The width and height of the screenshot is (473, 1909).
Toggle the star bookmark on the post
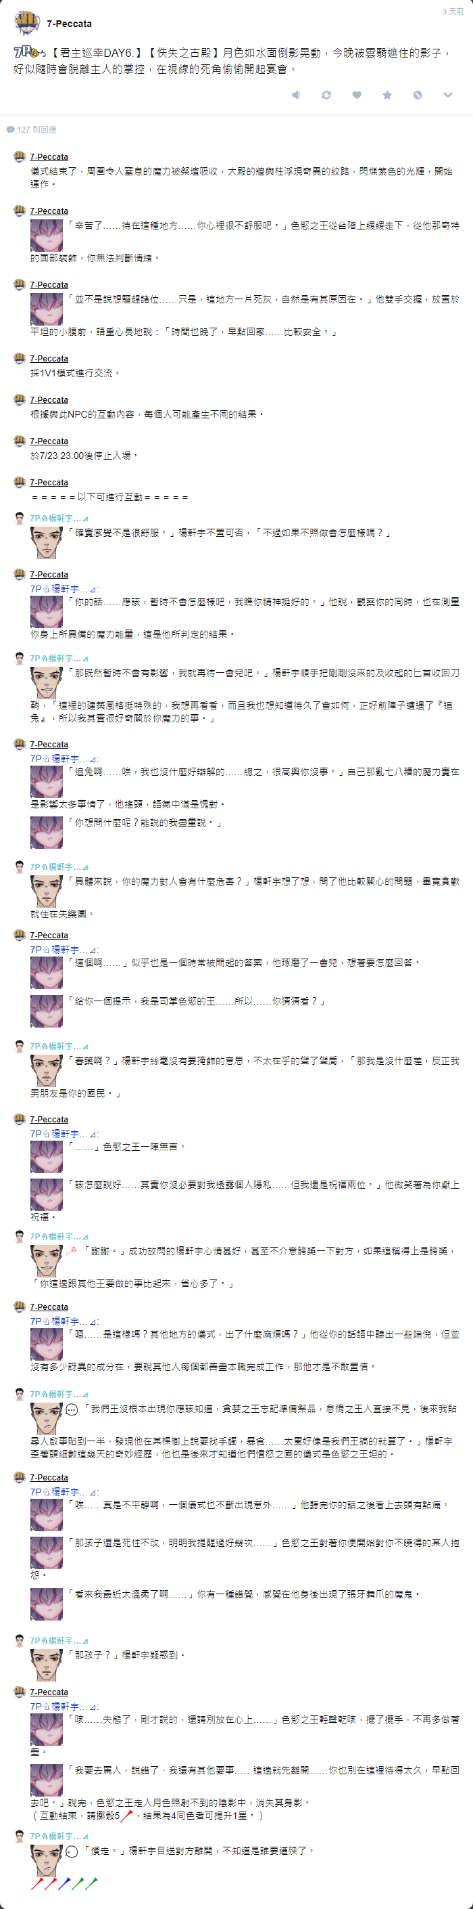pos(387,95)
